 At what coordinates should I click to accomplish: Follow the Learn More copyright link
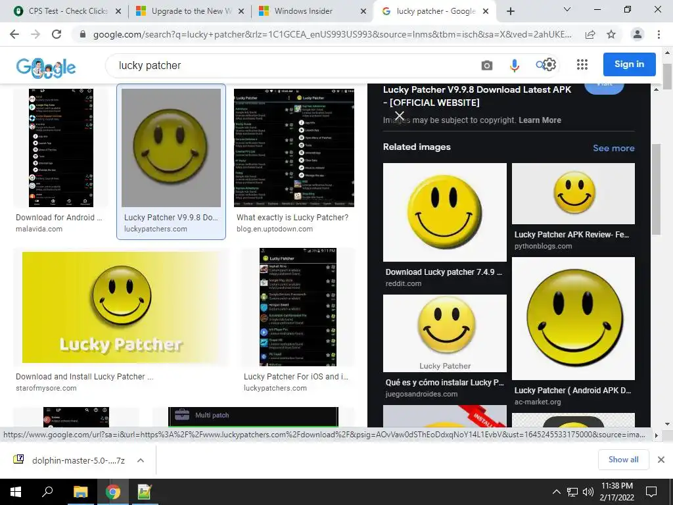pyautogui.click(x=540, y=120)
